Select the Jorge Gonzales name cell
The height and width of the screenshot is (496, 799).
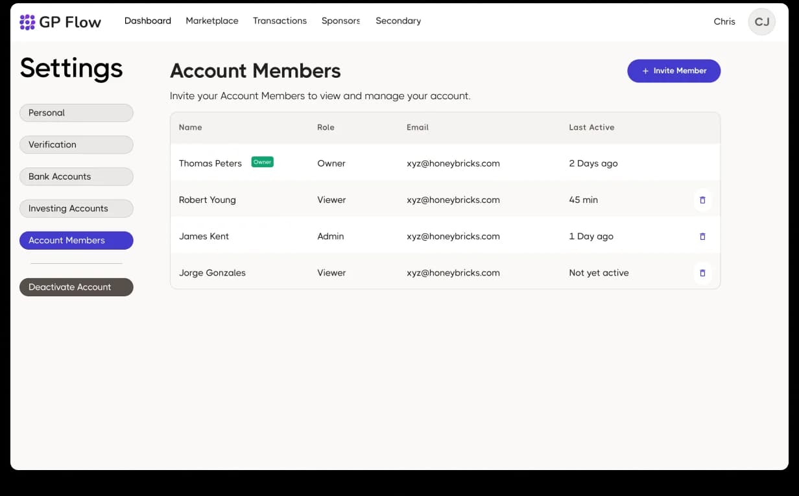coord(212,273)
